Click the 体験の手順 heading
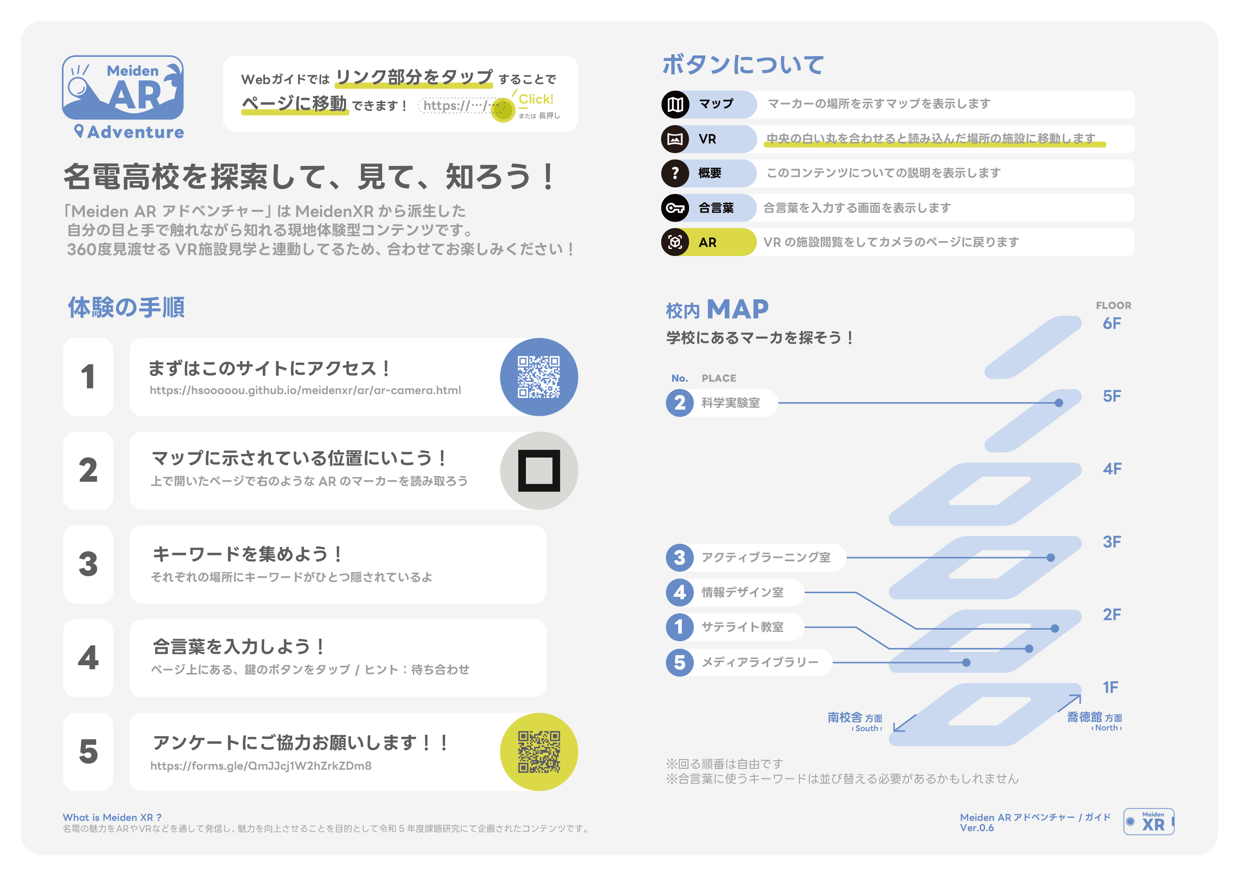This screenshot has height=876, width=1239. 126,308
